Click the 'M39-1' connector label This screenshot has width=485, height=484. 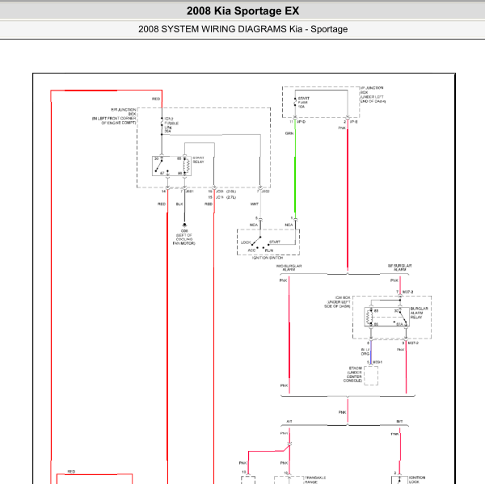point(377,362)
